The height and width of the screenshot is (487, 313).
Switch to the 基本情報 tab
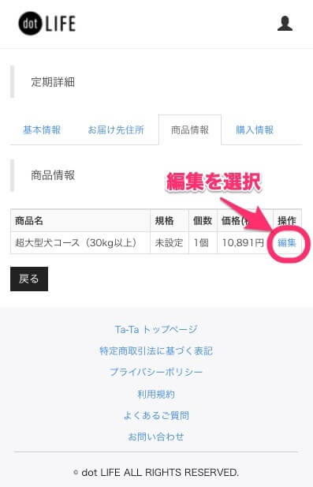tap(42, 129)
